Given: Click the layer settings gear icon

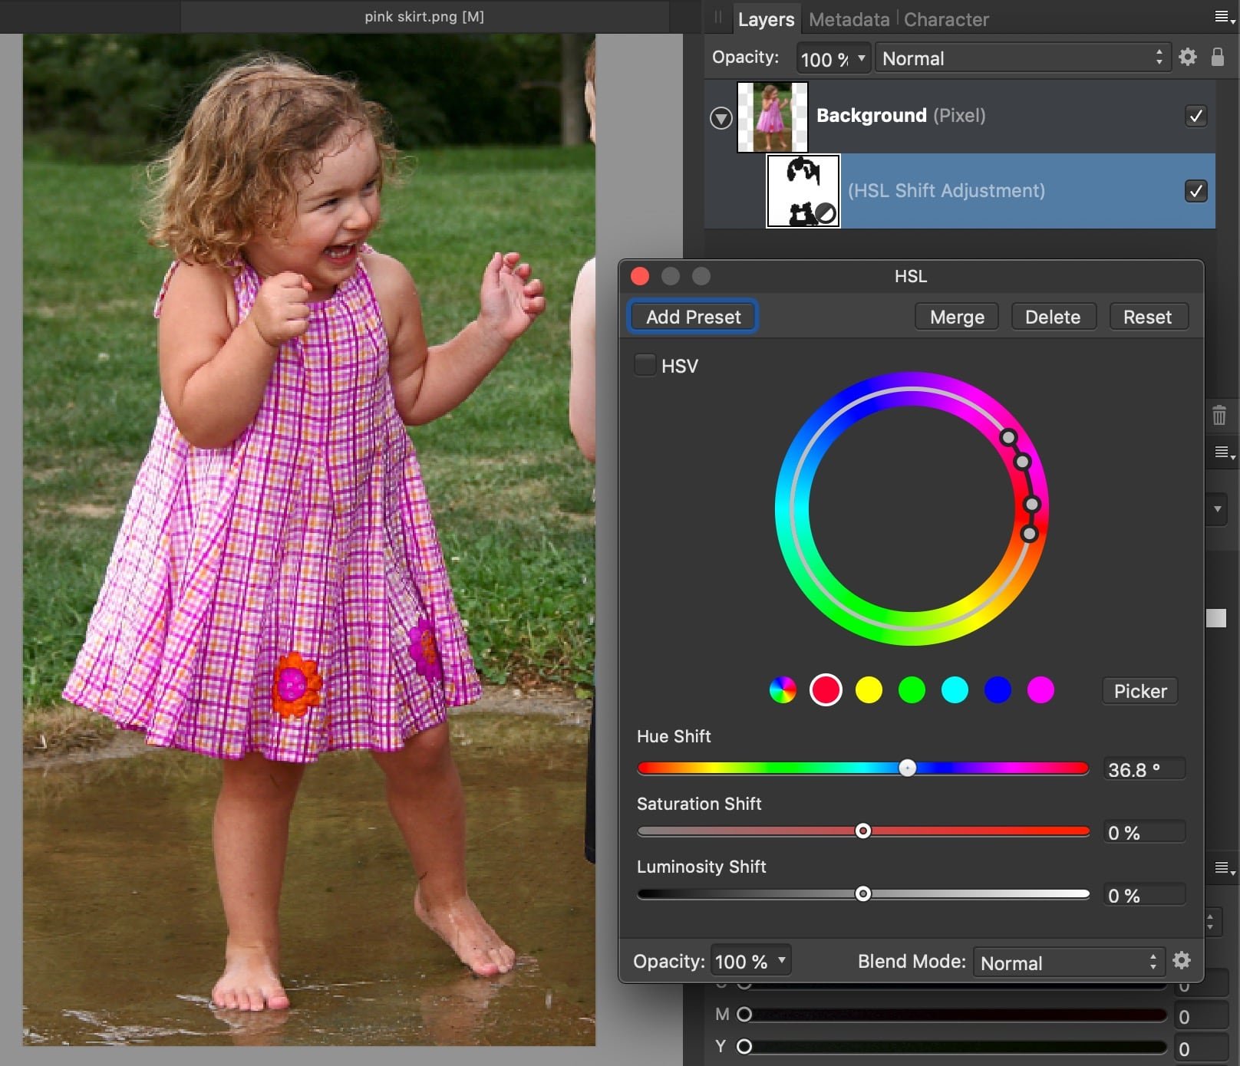Looking at the screenshot, I should (1188, 57).
